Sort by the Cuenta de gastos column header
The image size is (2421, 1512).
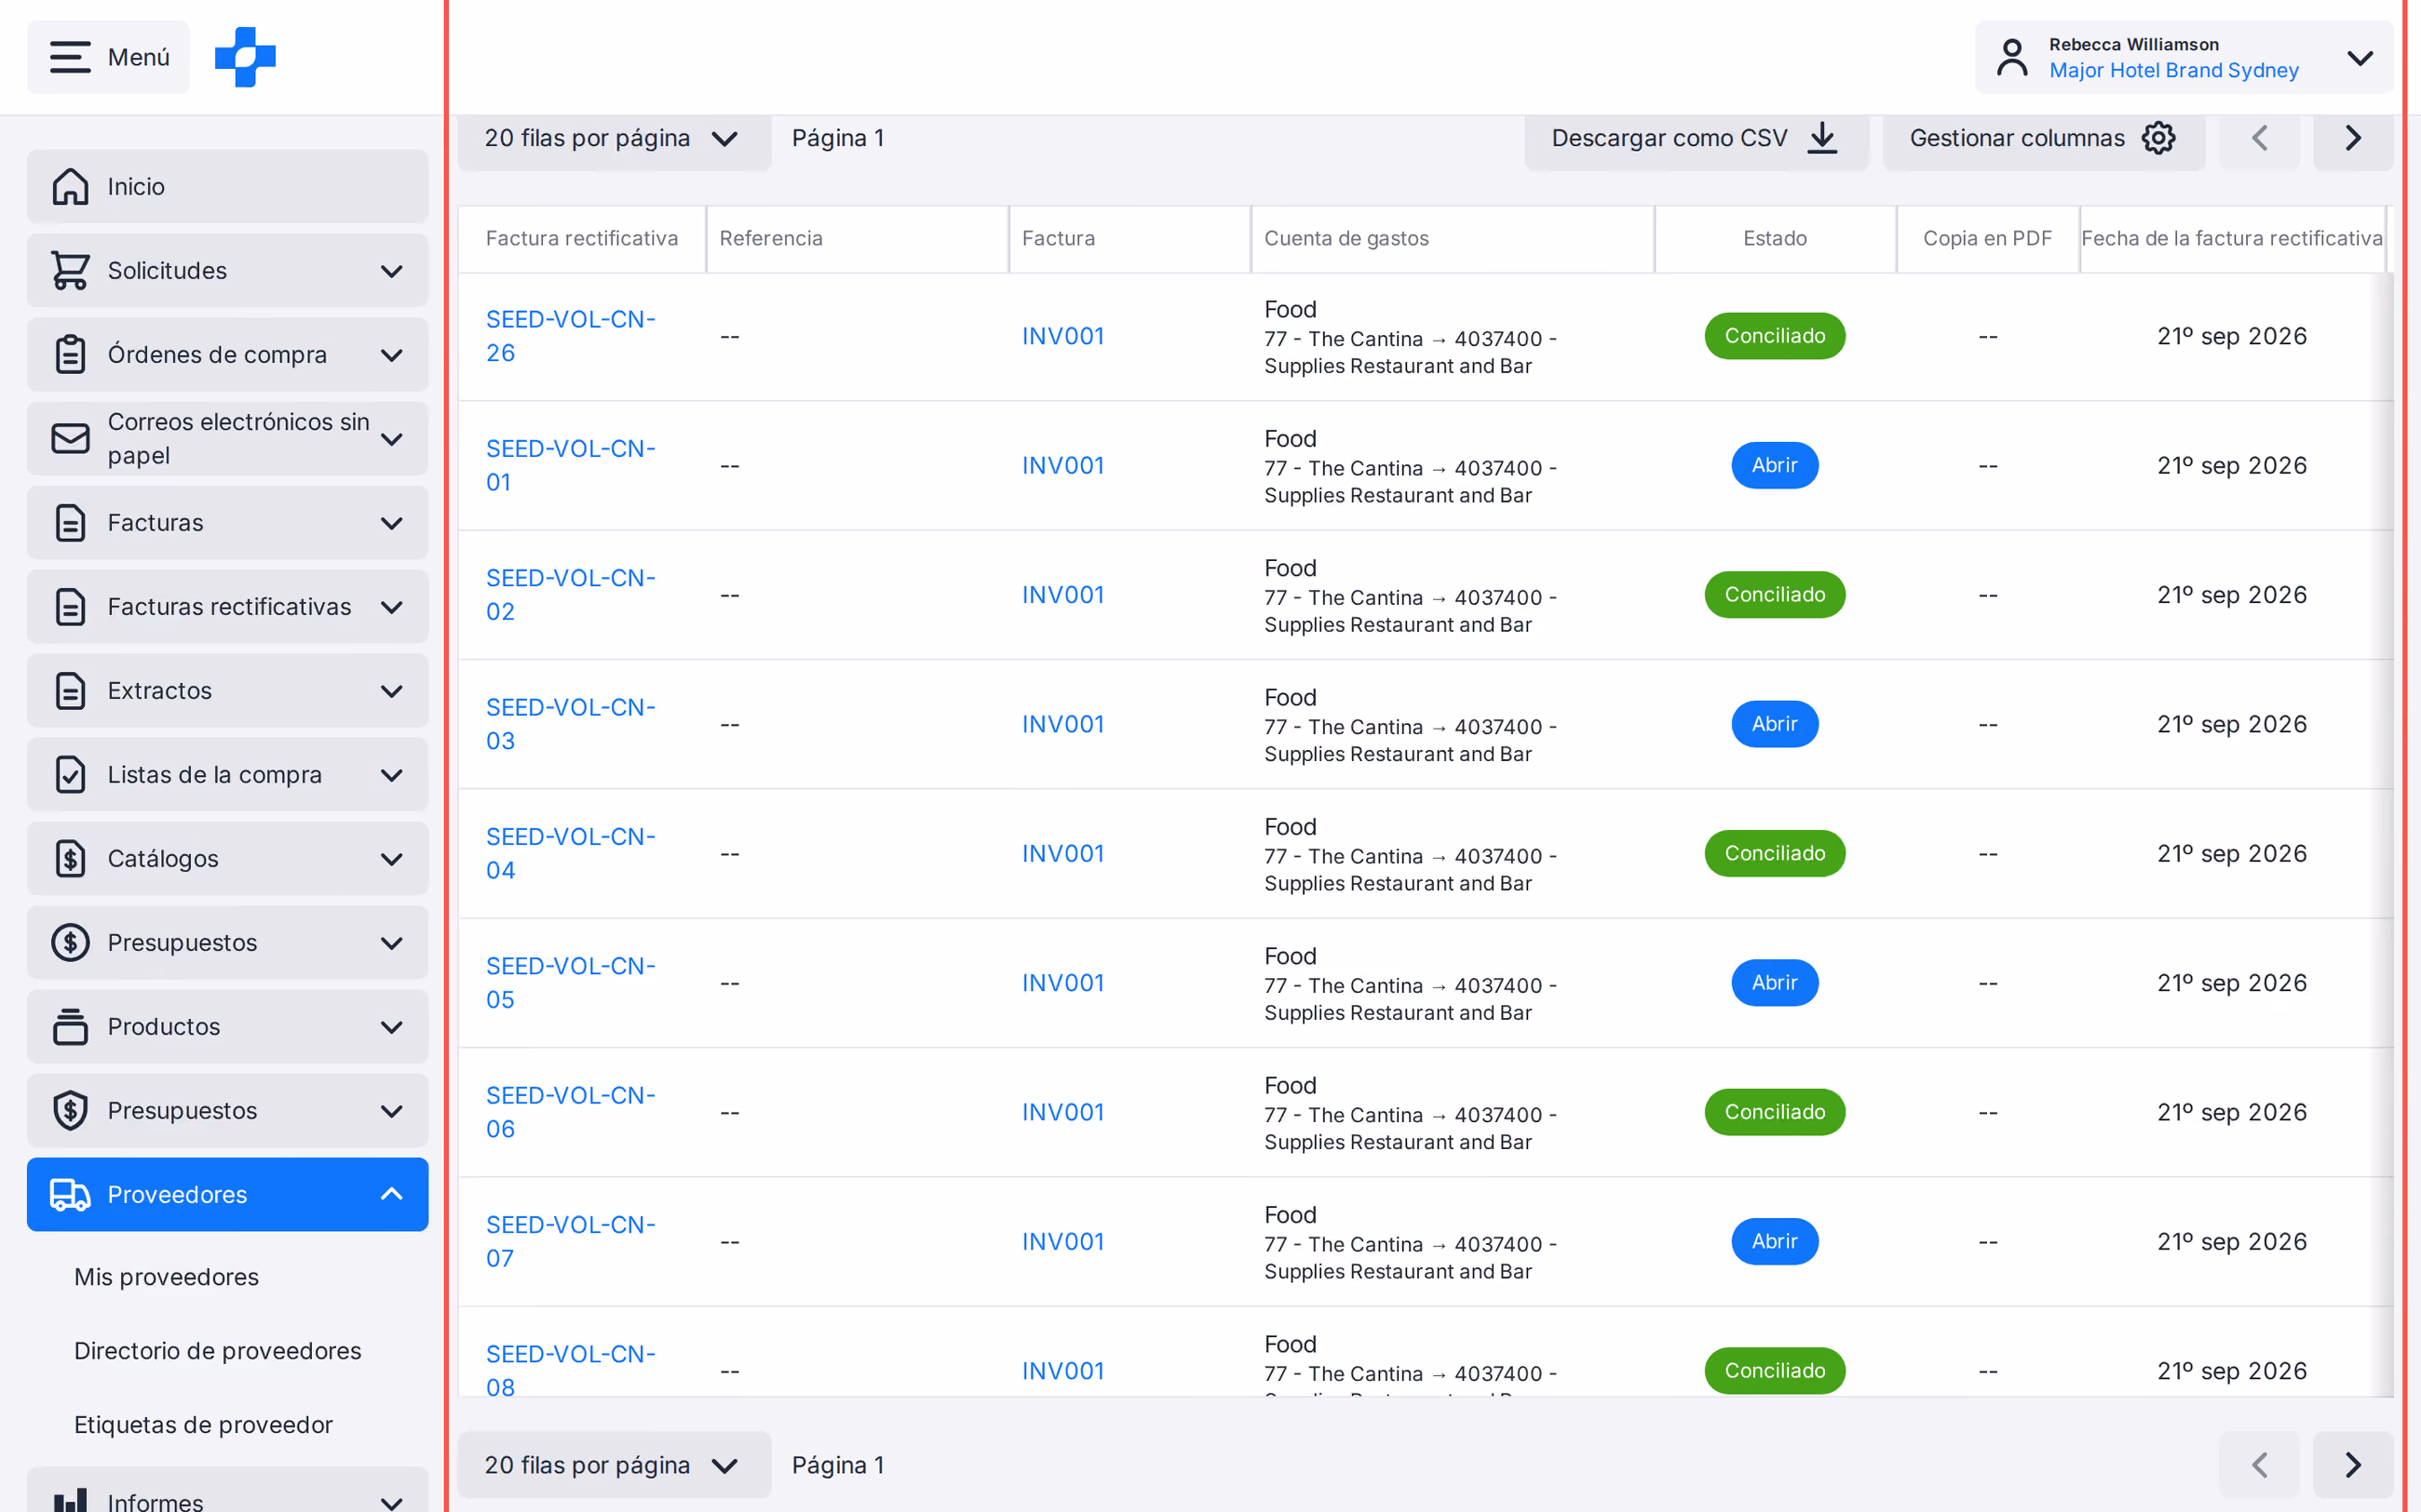(x=1346, y=238)
